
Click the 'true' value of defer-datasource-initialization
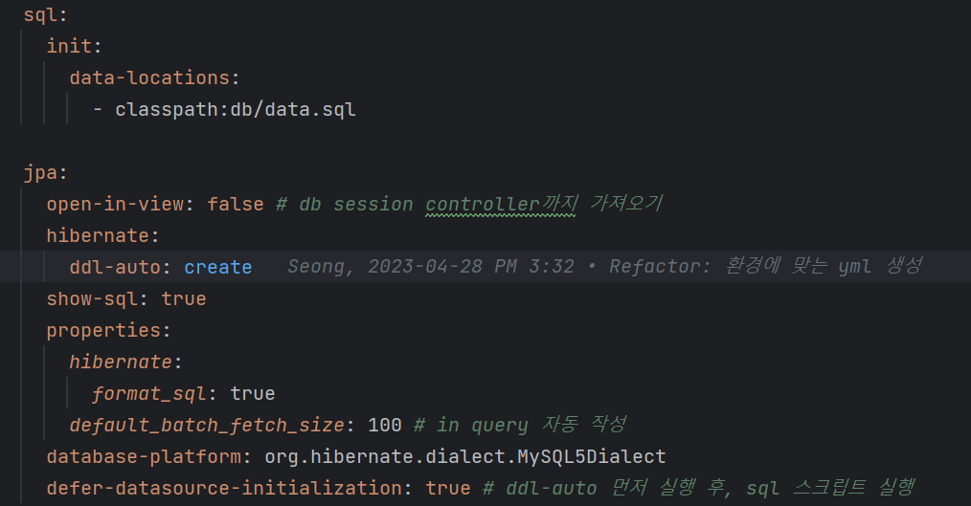[x=448, y=488]
